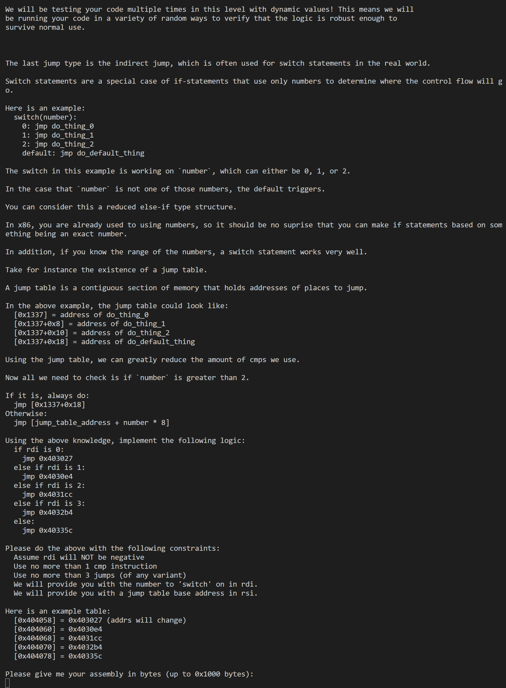
Task: Click the "jmp [jump_table_address + number * 8]" line
Action: 92,422
